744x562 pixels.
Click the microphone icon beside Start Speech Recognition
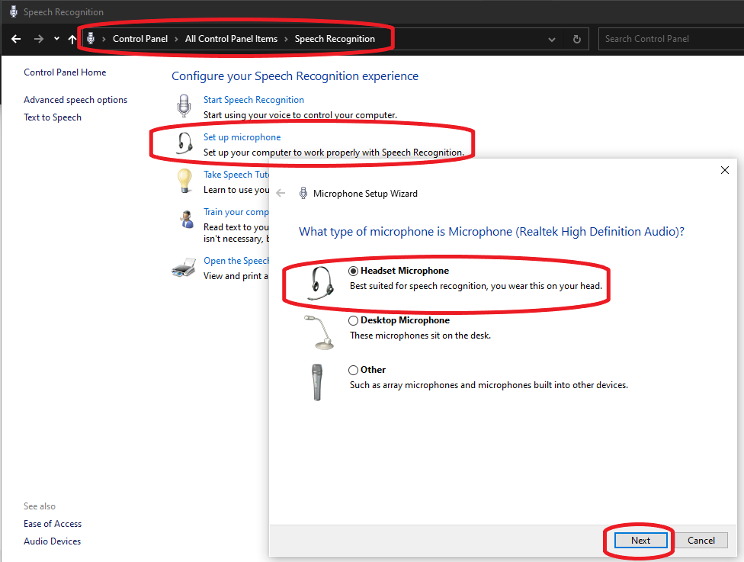pyautogui.click(x=184, y=105)
